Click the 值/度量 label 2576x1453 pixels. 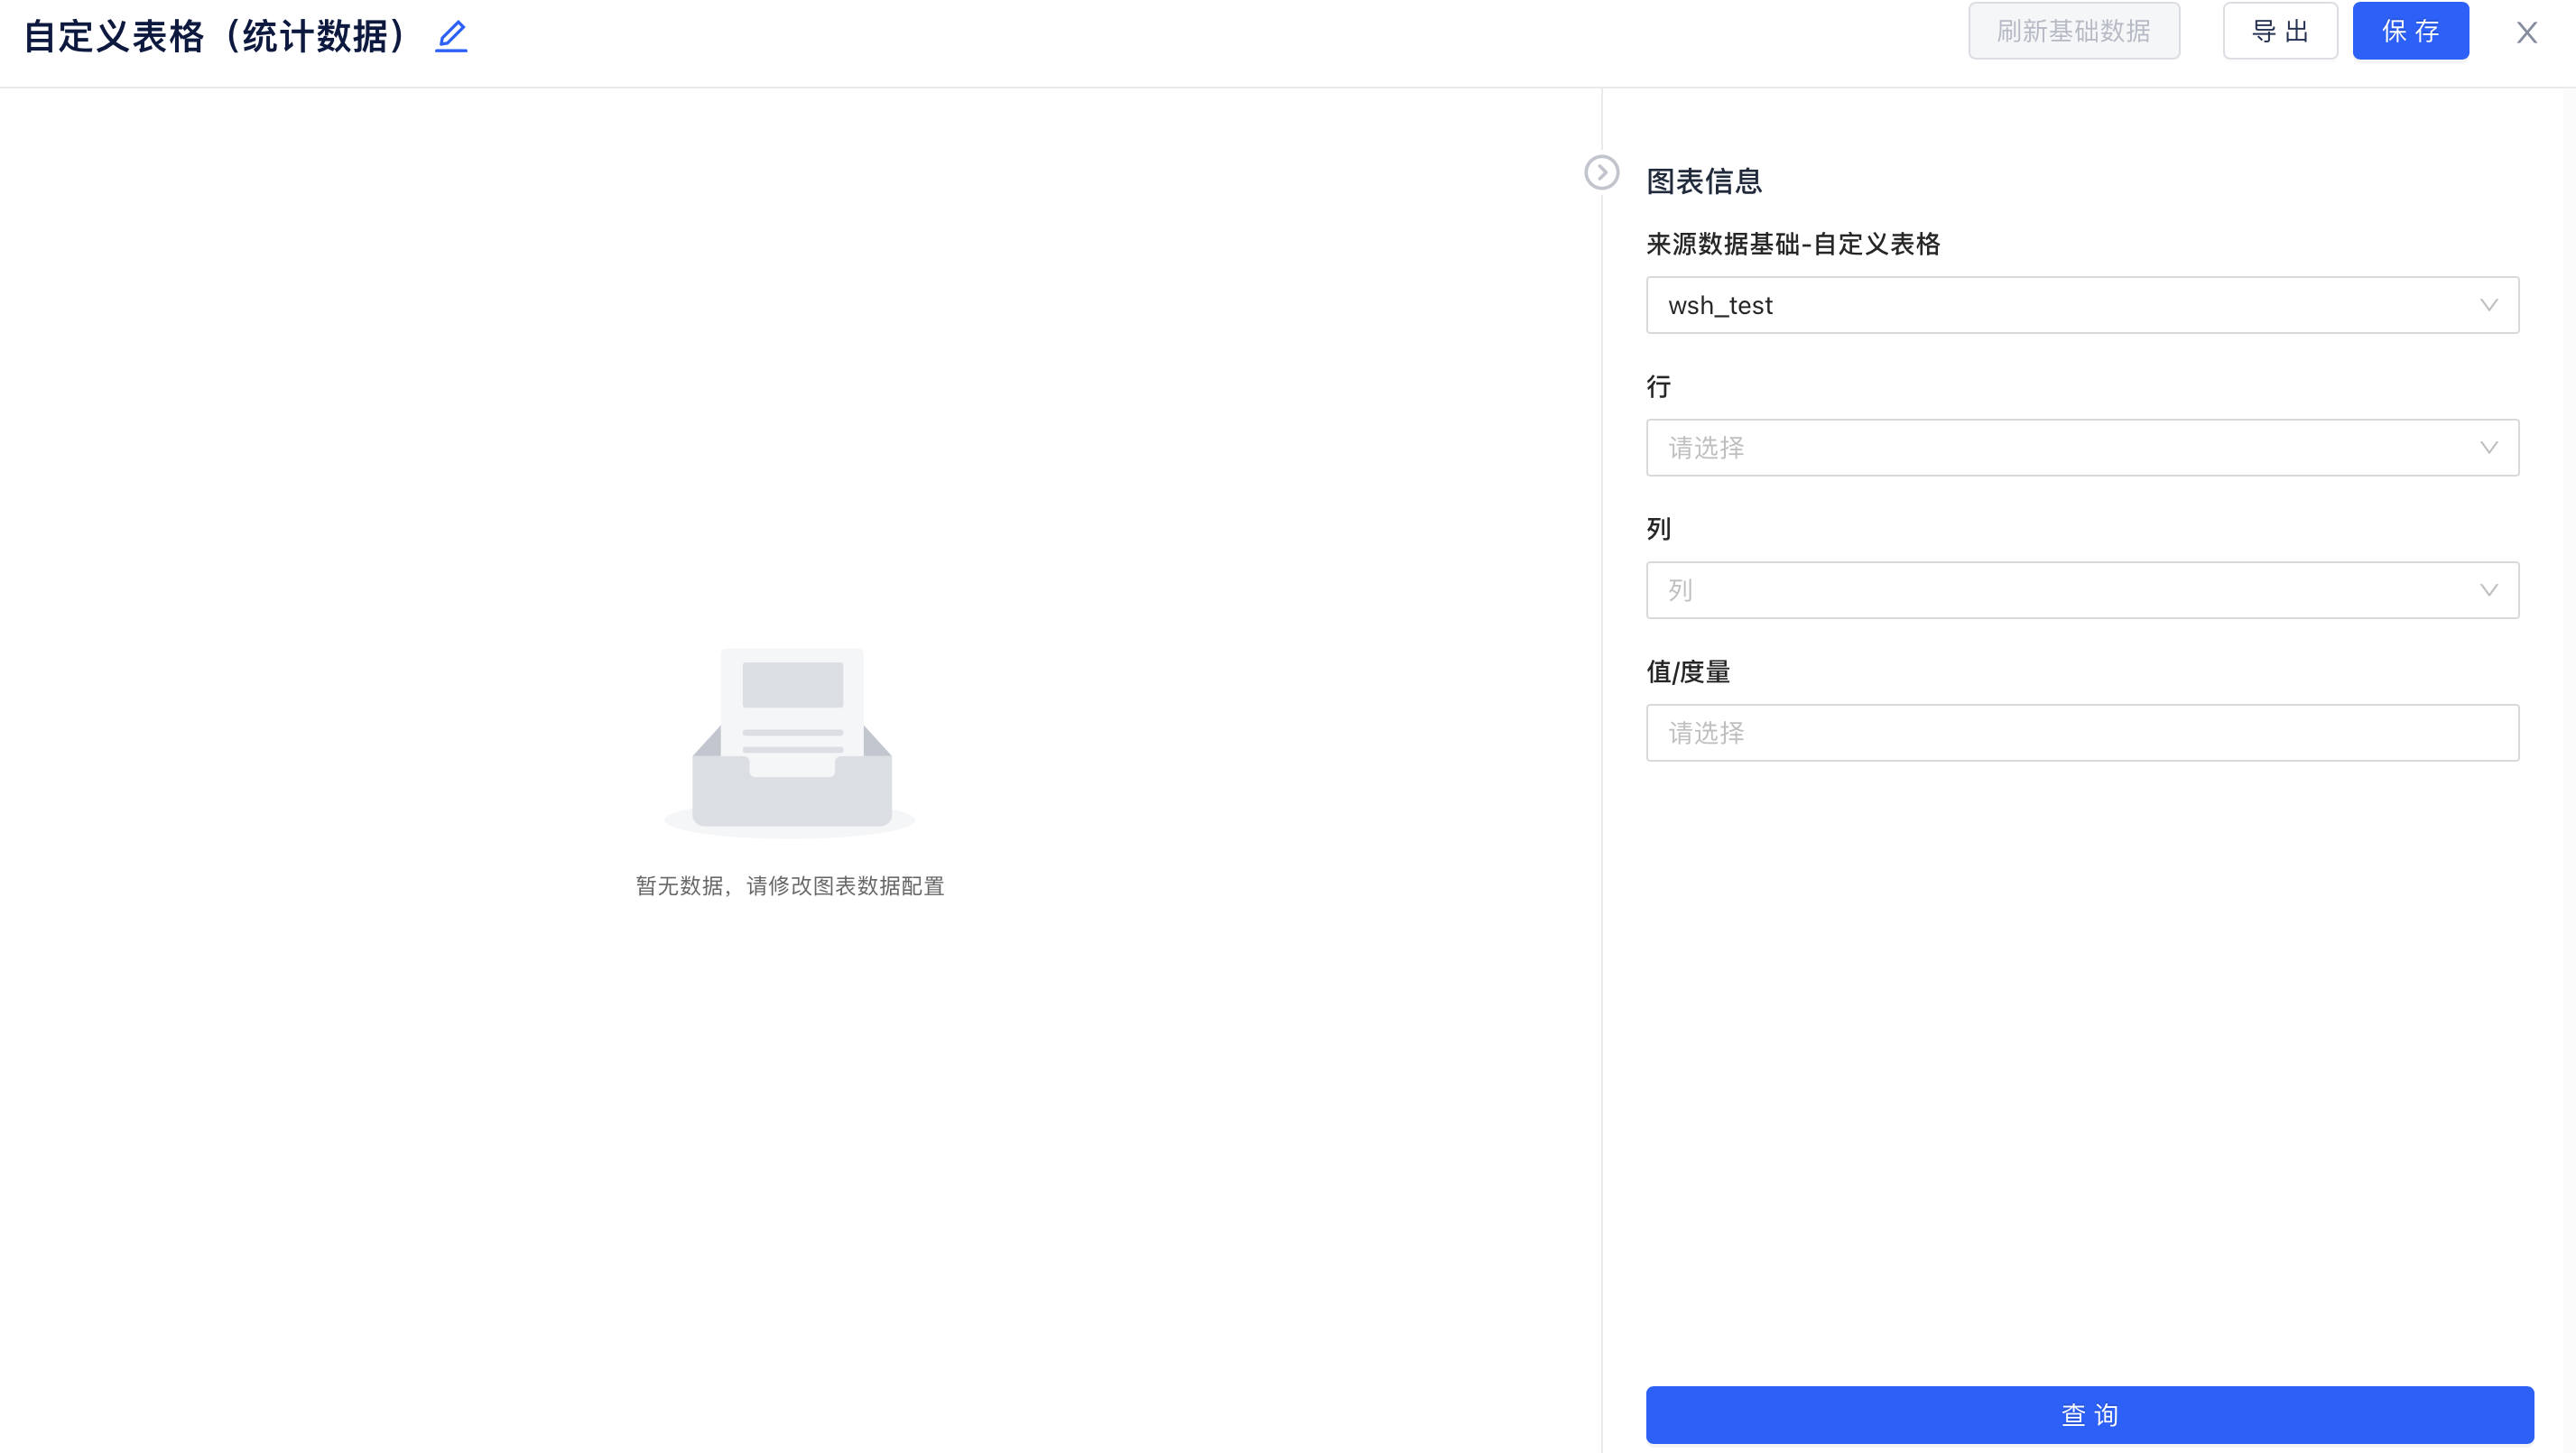(1687, 671)
